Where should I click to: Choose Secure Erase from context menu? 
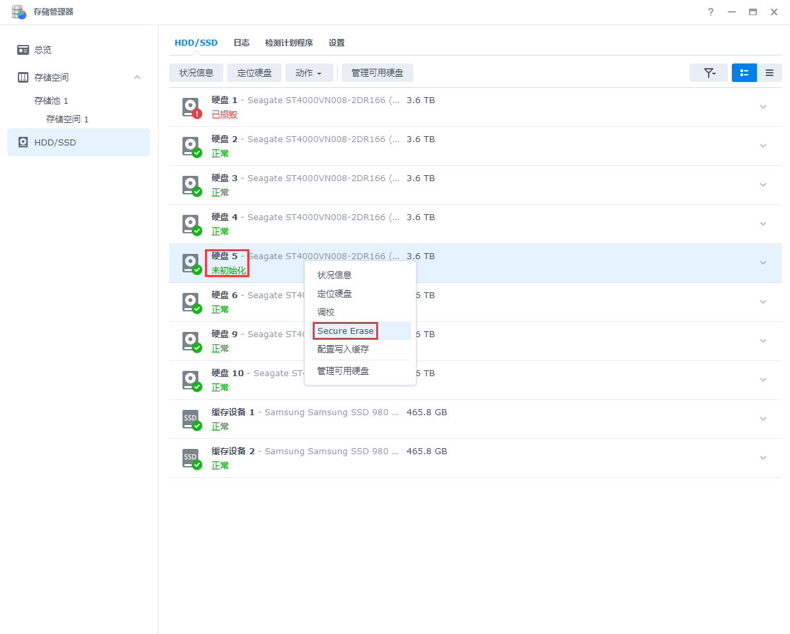(x=345, y=331)
